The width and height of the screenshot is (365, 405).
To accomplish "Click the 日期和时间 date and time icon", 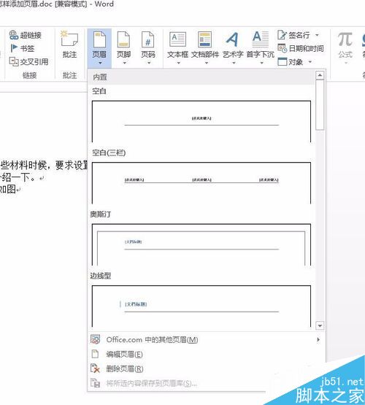I will [x=283, y=48].
